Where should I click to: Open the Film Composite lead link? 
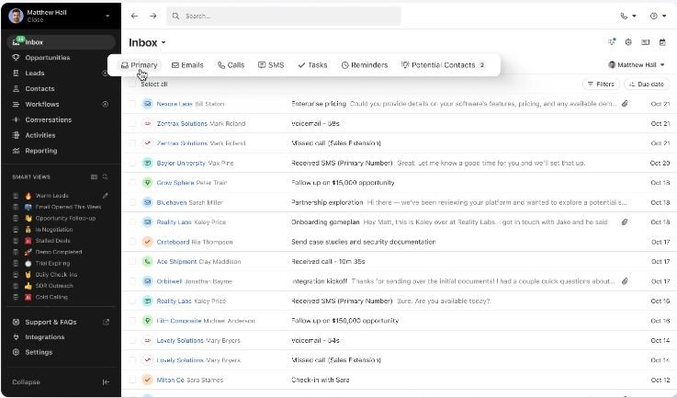click(x=179, y=321)
